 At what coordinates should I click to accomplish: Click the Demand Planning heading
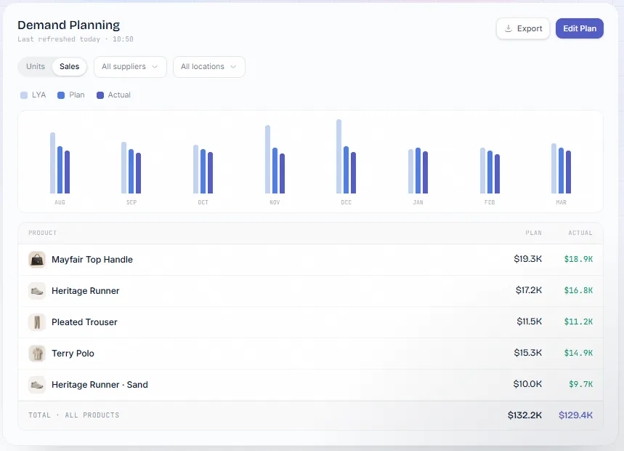[x=69, y=25]
